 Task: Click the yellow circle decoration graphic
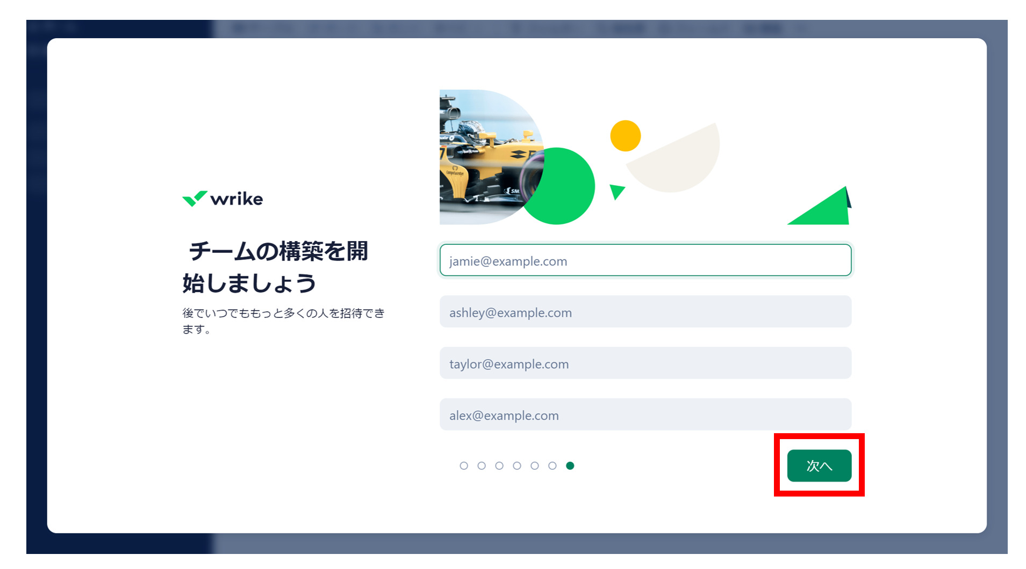coord(625,135)
